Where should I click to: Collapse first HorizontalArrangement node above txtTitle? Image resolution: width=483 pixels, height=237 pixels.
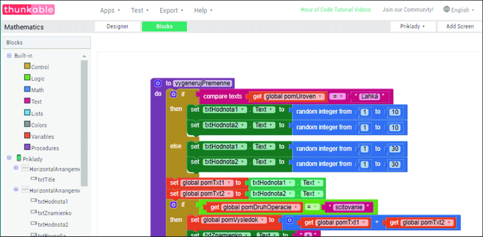[x=16, y=167]
